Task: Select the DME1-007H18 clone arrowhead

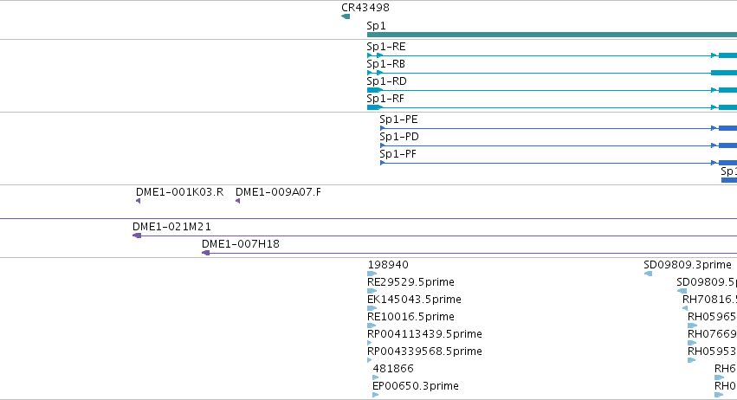Action: pyautogui.click(x=205, y=253)
